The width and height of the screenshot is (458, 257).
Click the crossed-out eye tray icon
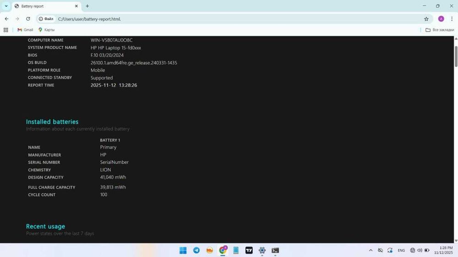tap(380, 250)
